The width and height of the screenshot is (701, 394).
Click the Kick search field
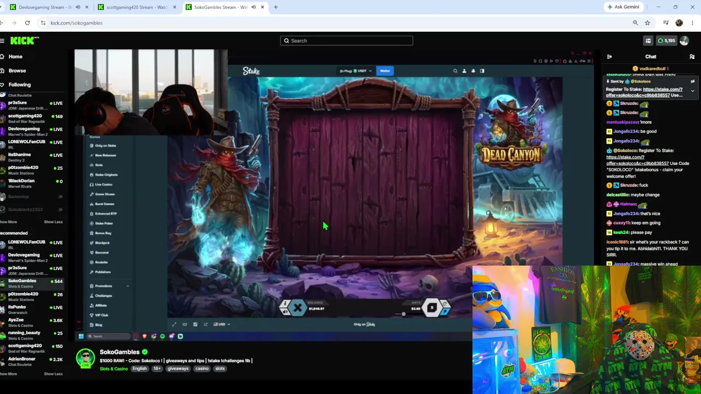(x=347, y=40)
